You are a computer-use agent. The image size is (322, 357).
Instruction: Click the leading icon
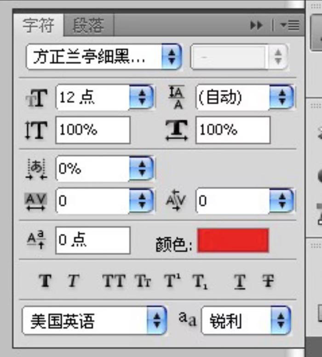click(177, 97)
